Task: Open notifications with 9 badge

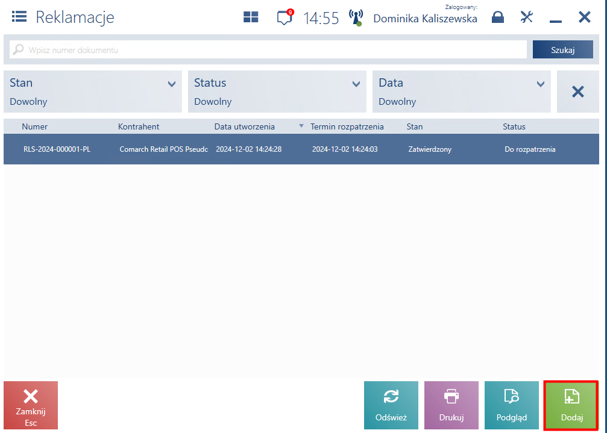Action: coord(285,17)
